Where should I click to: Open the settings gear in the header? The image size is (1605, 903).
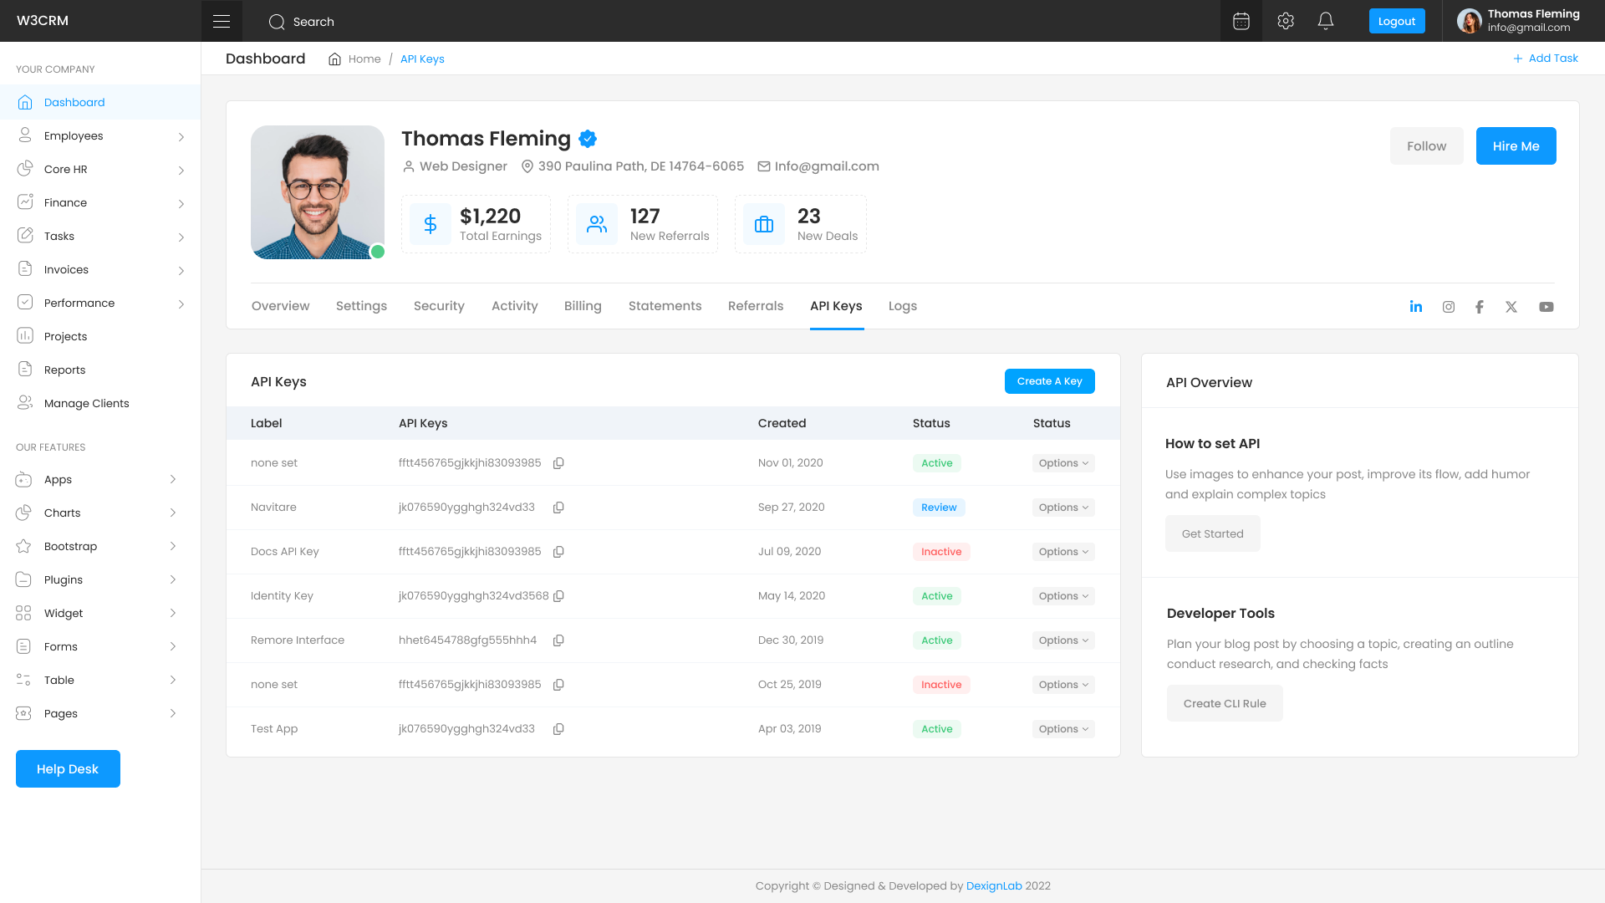click(x=1285, y=21)
